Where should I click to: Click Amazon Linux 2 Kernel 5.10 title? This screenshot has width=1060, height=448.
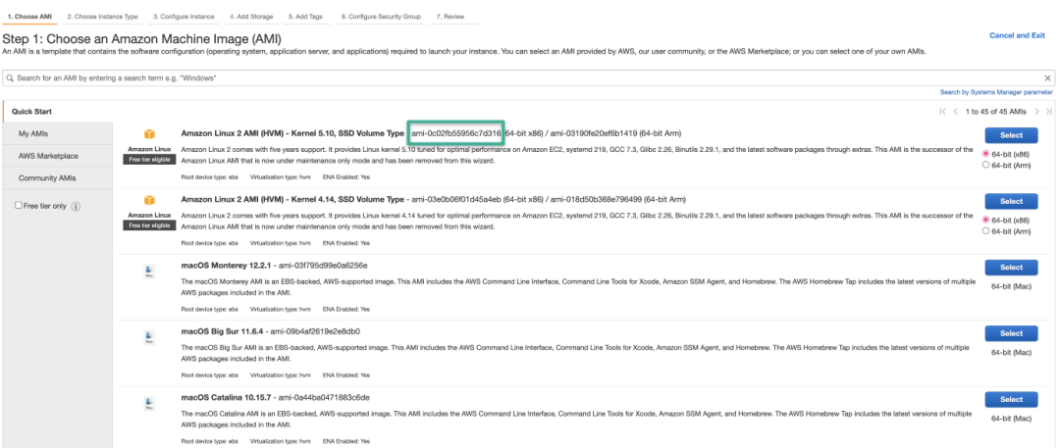tap(292, 133)
